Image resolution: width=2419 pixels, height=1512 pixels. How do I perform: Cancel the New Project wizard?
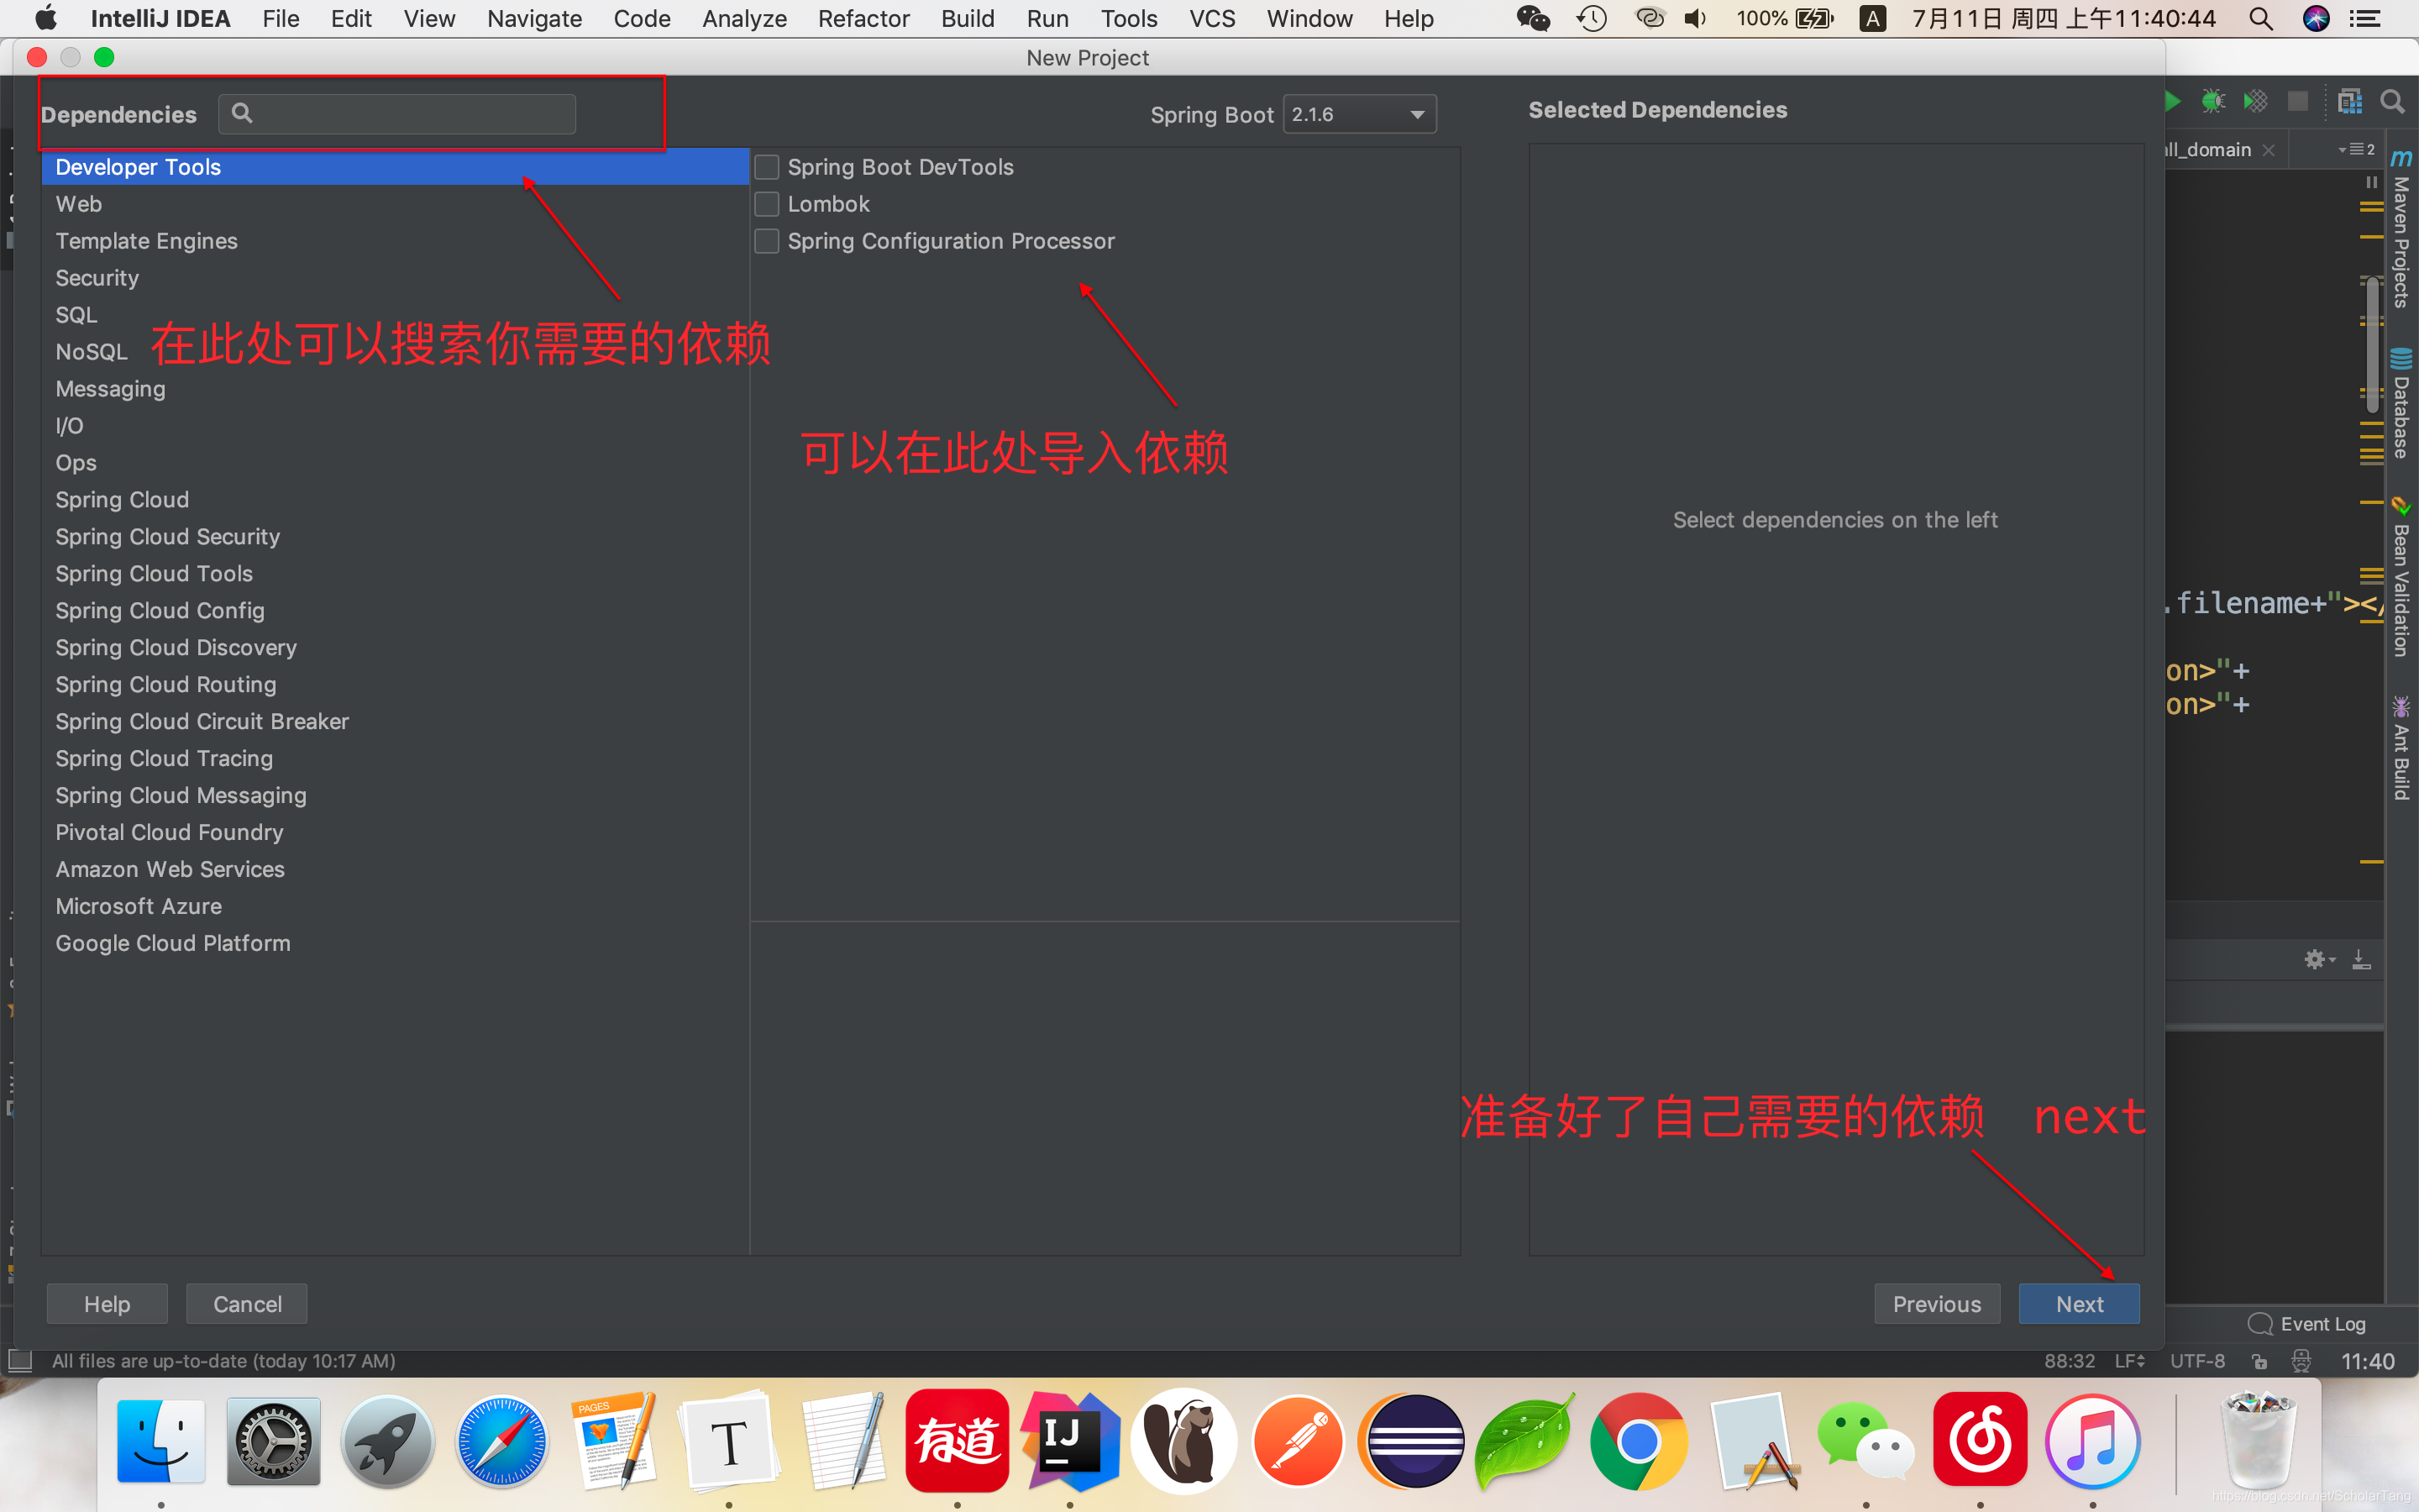click(x=247, y=1304)
